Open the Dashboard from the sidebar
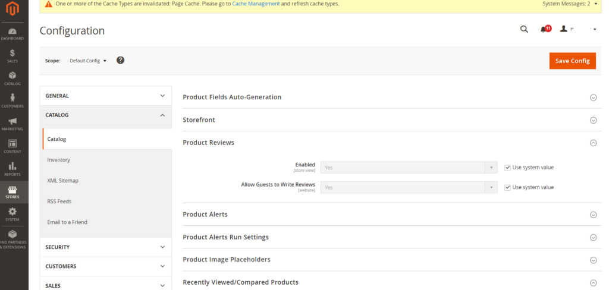Image resolution: width=609 pixels, height=290 pixels. pos(12,34)
